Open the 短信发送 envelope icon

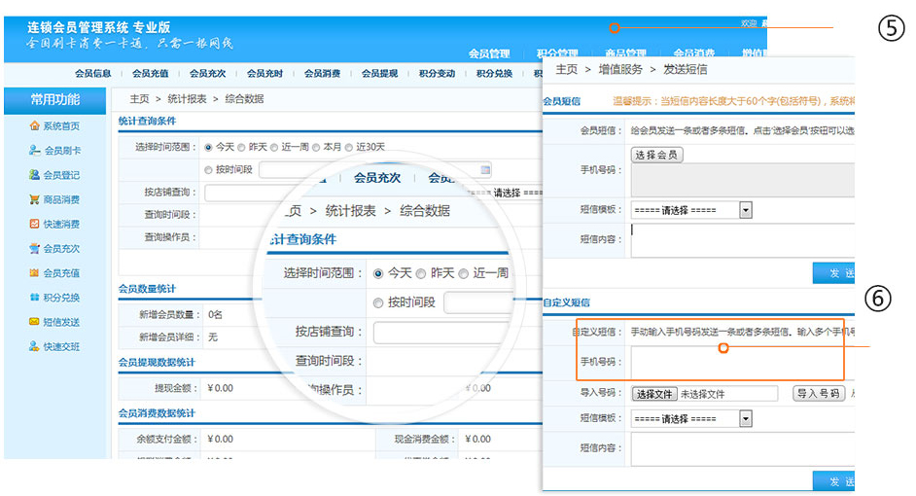point(34,322)
